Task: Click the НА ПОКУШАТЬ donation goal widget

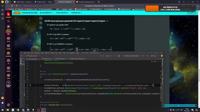Action: [170, 8]
